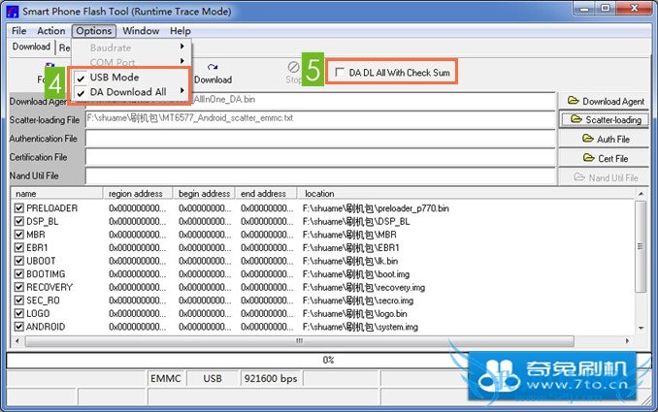The image size is (658, 412).
Task: Sort by the begin address column header
Action: pyautogui.click(x=204, y=194)
